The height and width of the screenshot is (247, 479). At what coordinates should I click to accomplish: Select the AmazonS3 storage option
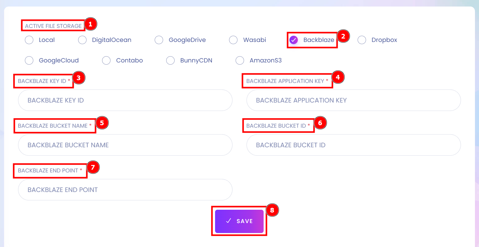coord(240,61)
